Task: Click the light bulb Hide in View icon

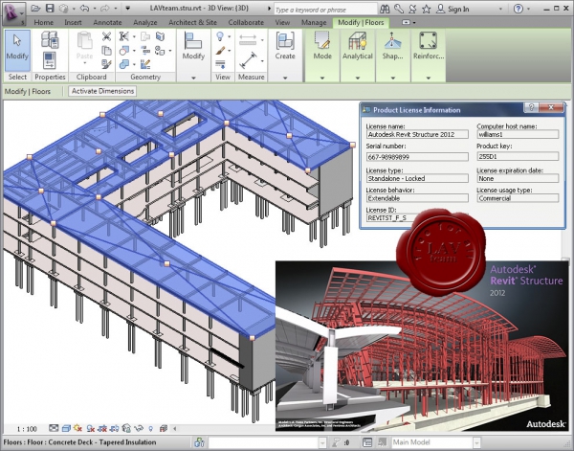Action: [220, 35]
